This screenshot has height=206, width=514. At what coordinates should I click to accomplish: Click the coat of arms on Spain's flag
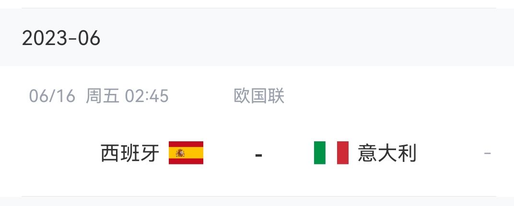[181, 153]
